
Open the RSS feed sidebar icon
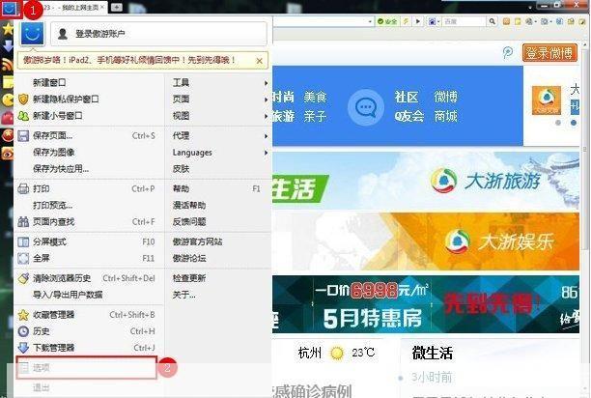pos(8,65)
